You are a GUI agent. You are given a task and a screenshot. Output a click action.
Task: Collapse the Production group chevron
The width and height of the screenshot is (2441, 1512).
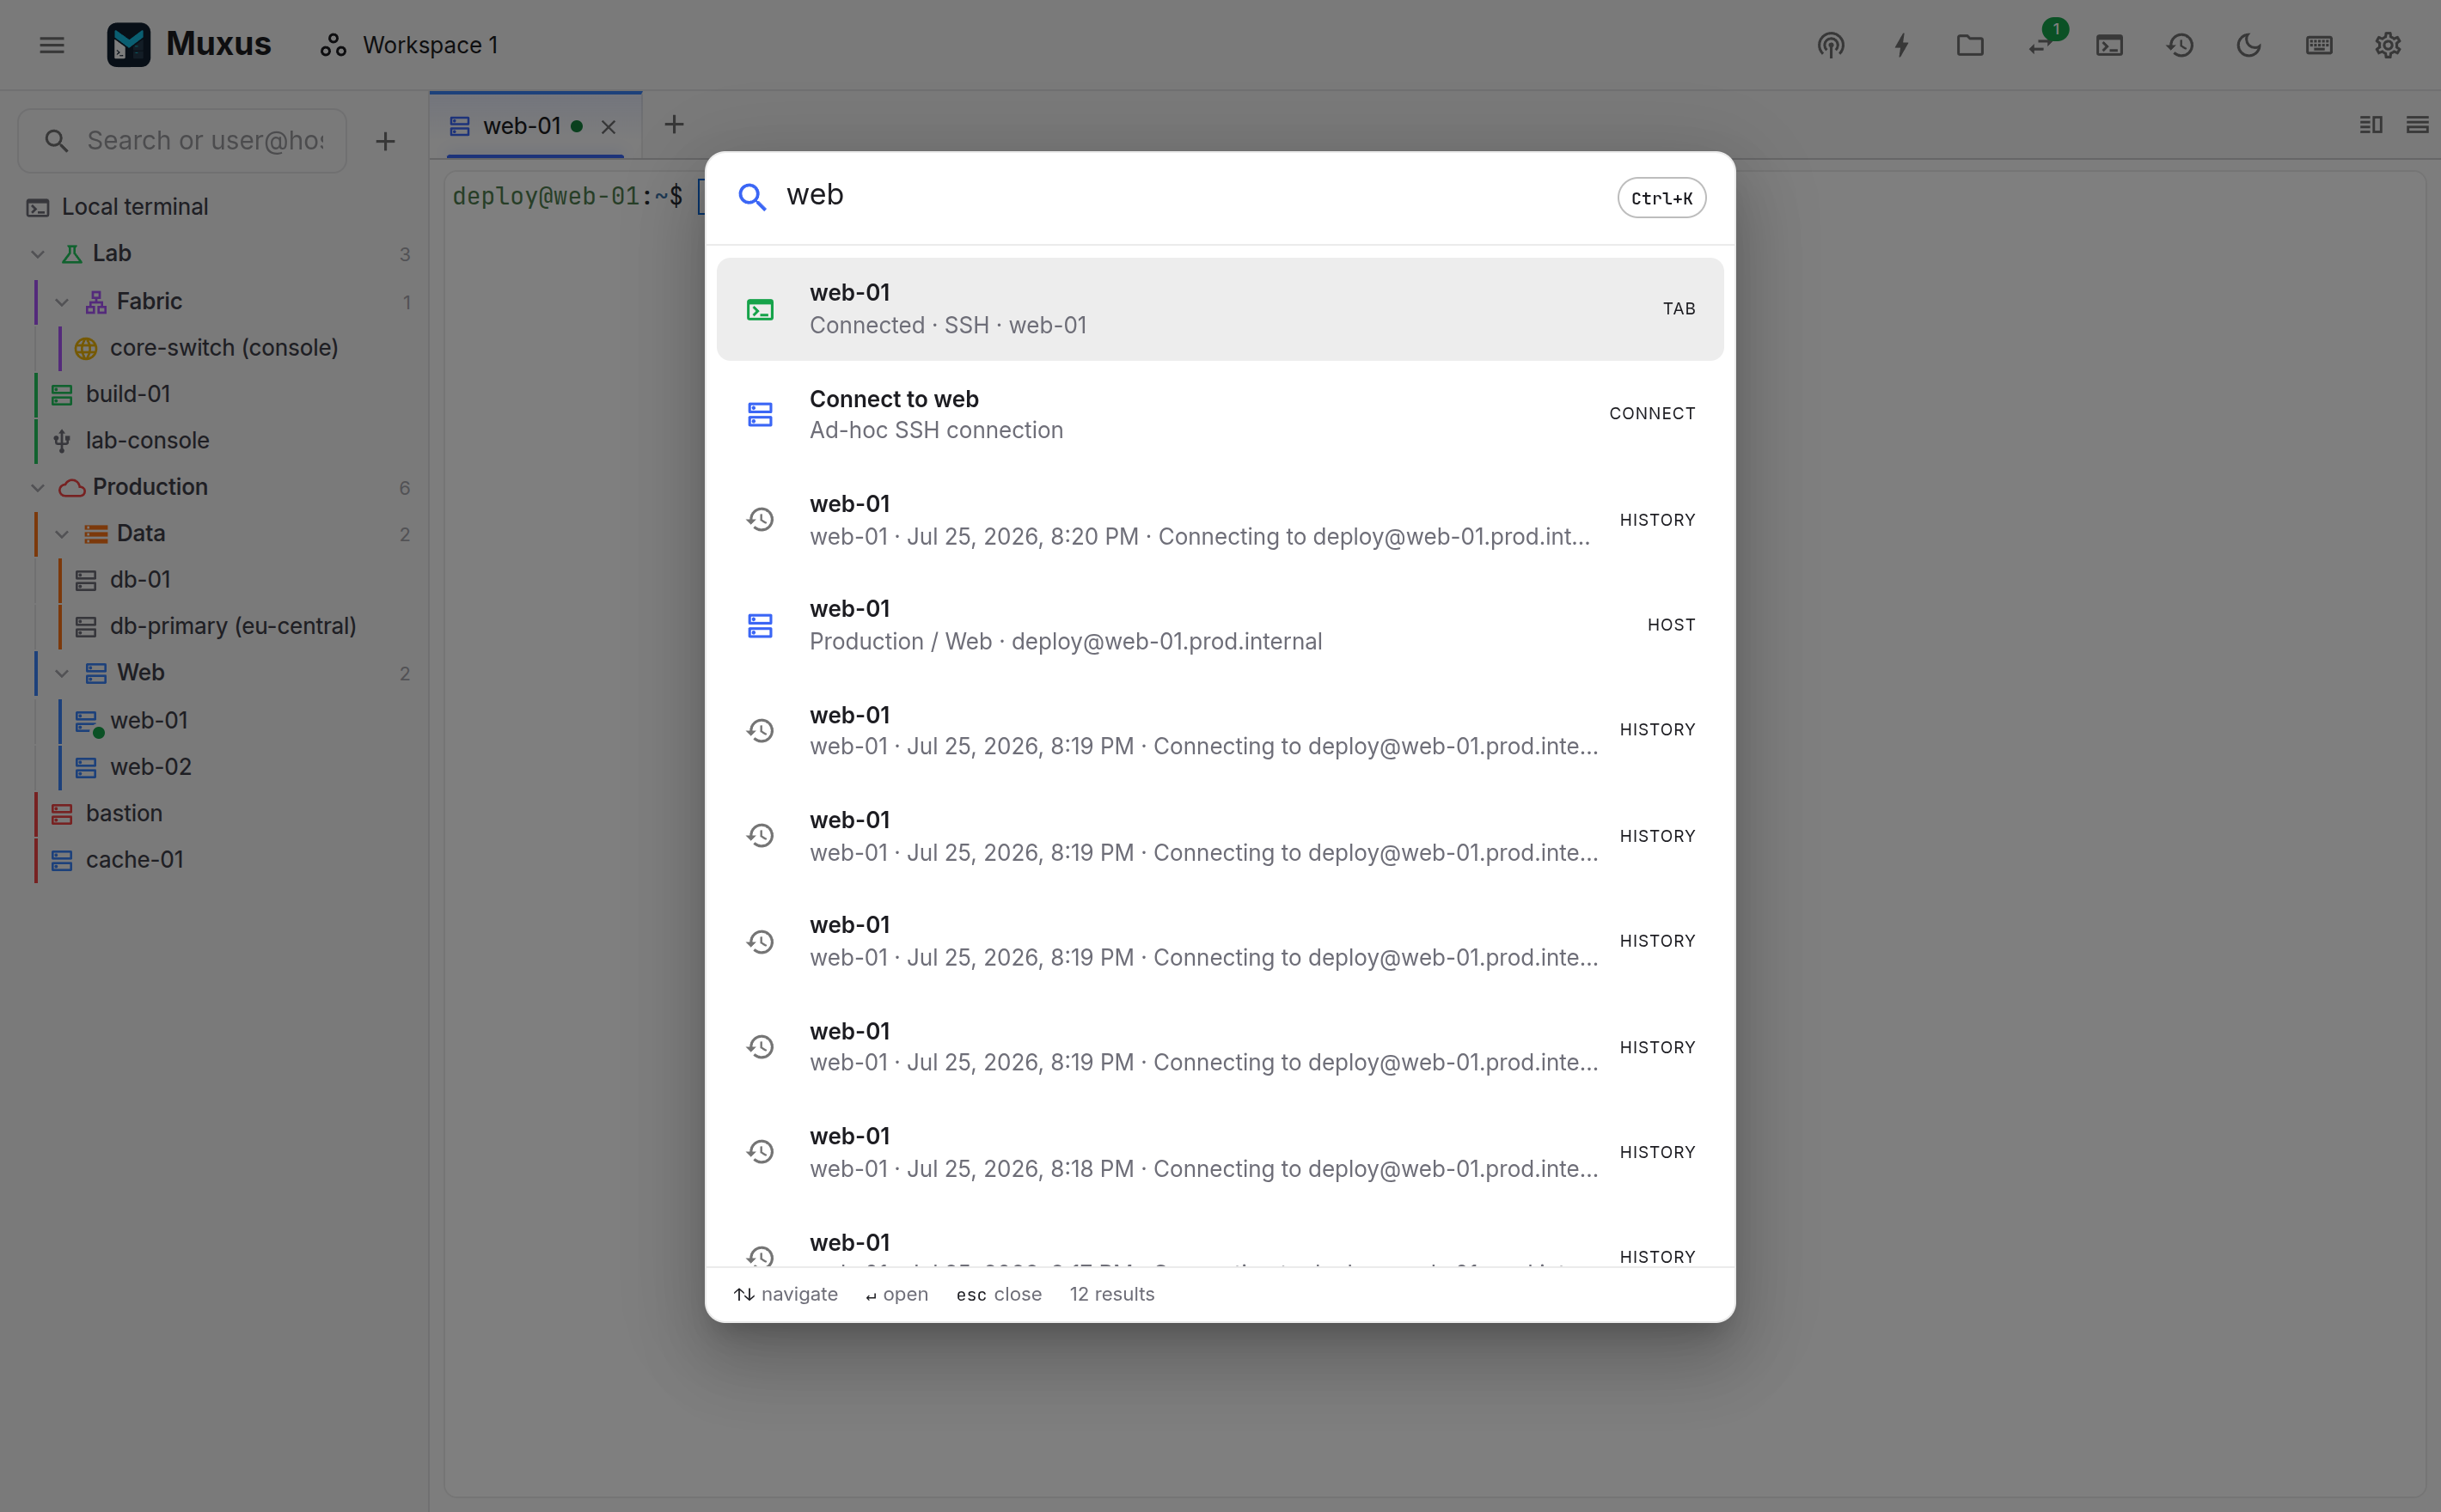[x=38, y=488]
